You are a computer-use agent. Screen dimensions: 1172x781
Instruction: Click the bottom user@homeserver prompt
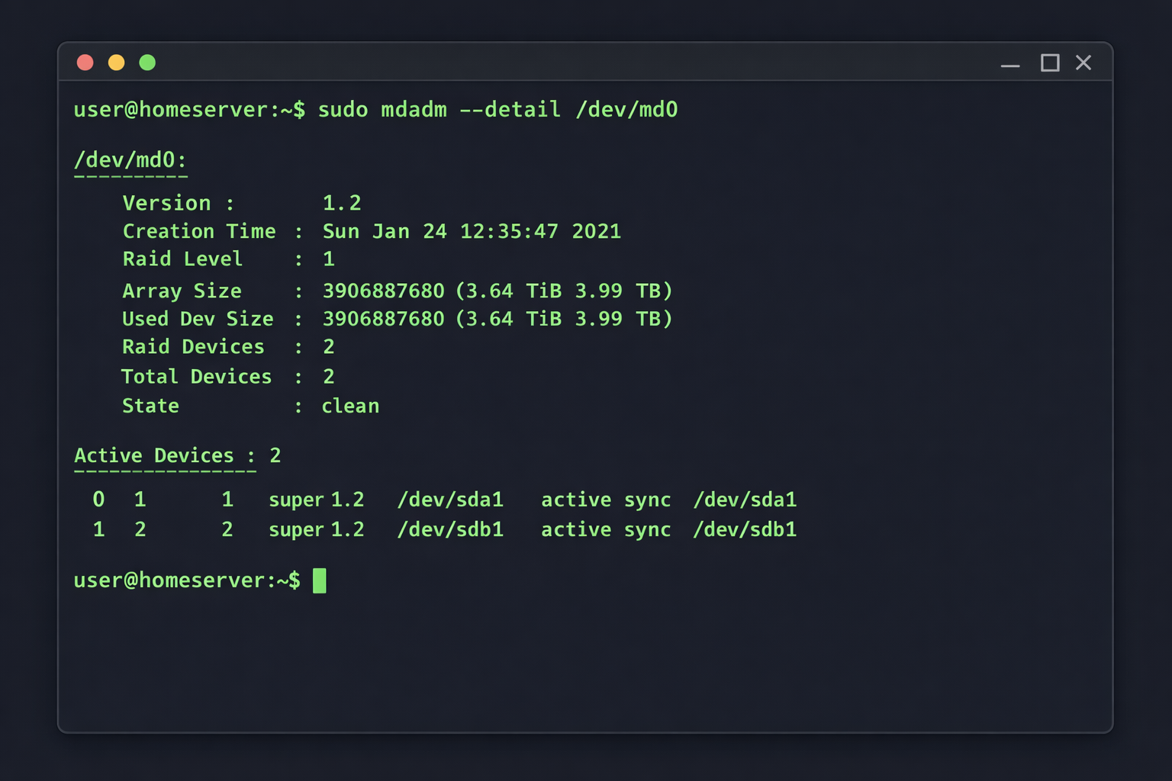pos(186,580)
